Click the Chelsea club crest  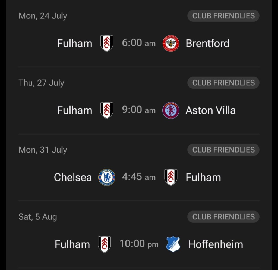pyautogui.click(x=107, y=177)
